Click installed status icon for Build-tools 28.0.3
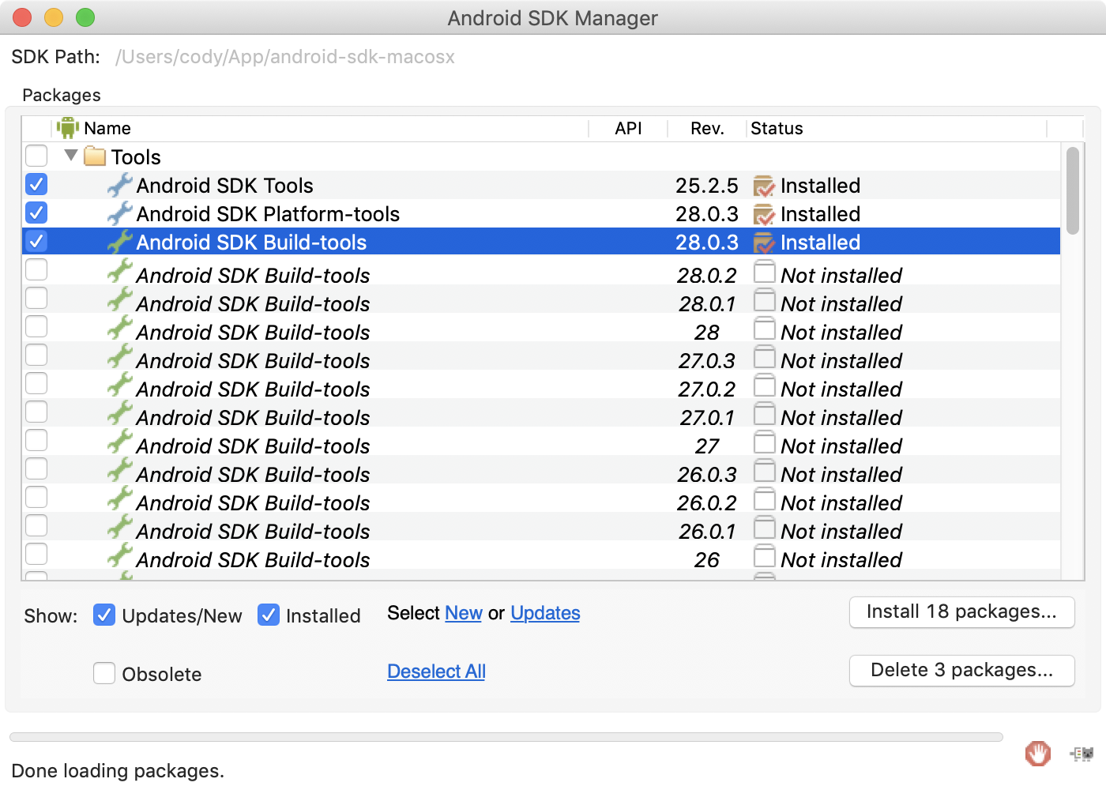The height and width of the screenshot is (790, 1106). click(764, 243)
